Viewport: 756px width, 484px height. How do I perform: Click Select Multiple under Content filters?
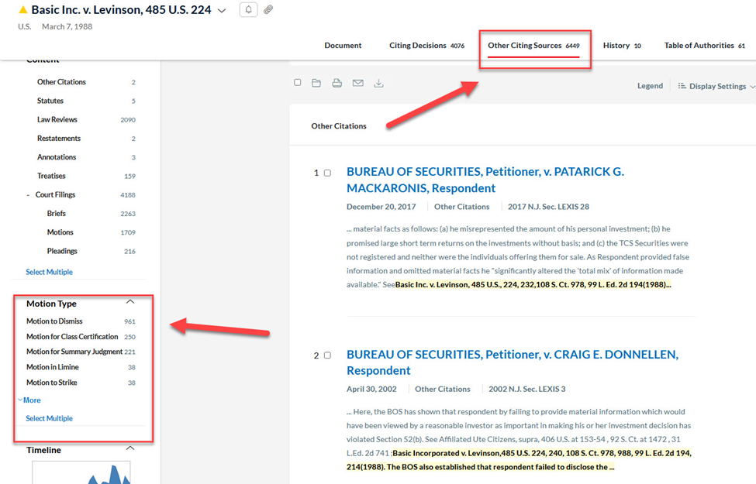tap(49, 272)
